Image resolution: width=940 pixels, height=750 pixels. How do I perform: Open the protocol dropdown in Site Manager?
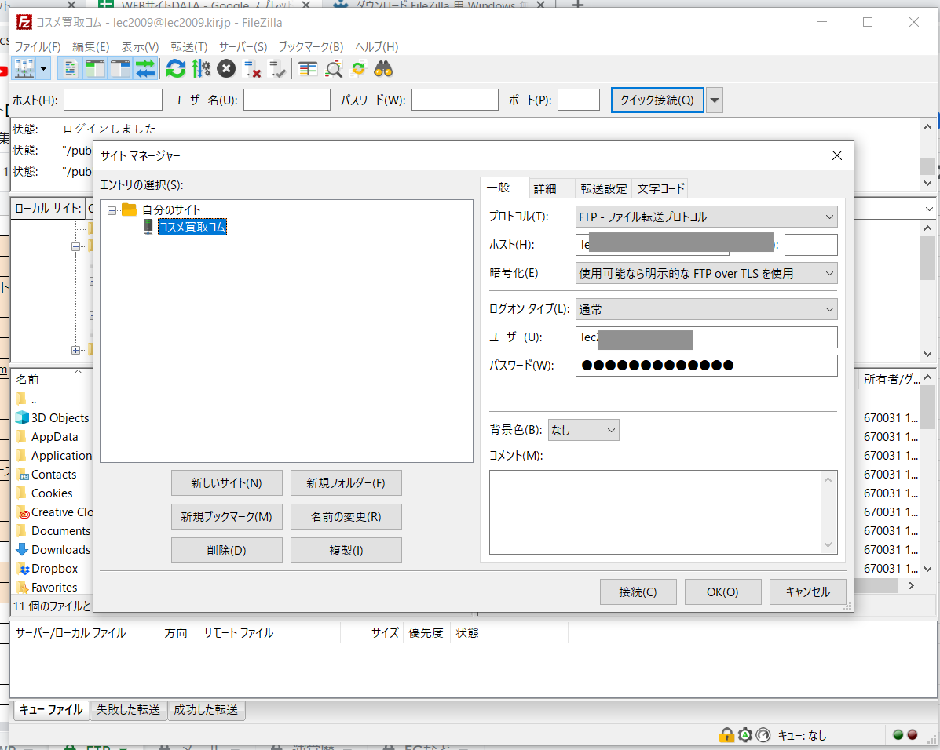[x=706, y=217]
